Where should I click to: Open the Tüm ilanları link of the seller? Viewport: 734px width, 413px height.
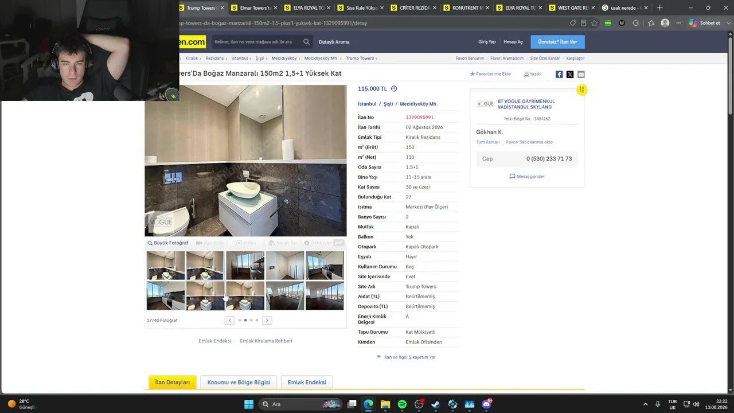(x=487, y=142)
